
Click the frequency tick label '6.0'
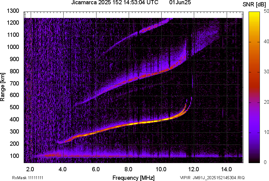pos(96,169)
